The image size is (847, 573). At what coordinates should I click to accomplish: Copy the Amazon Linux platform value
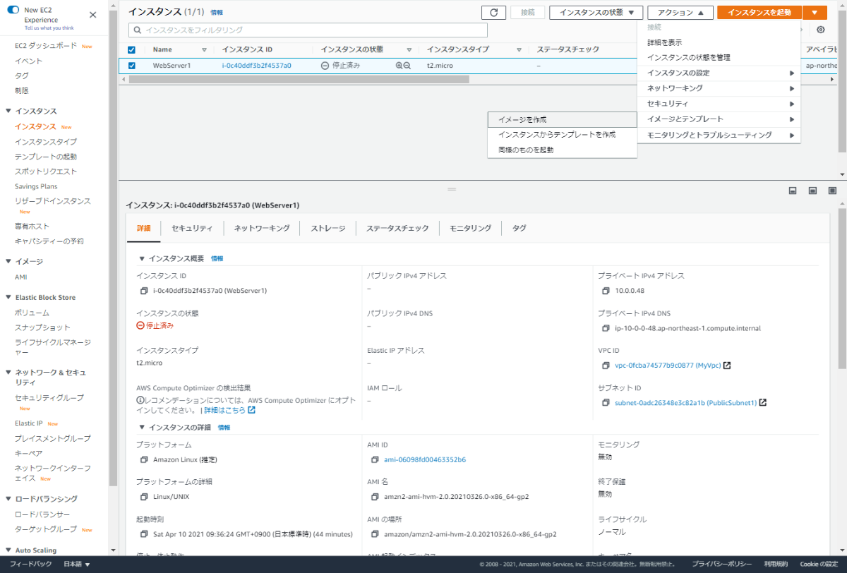point(143,459)
